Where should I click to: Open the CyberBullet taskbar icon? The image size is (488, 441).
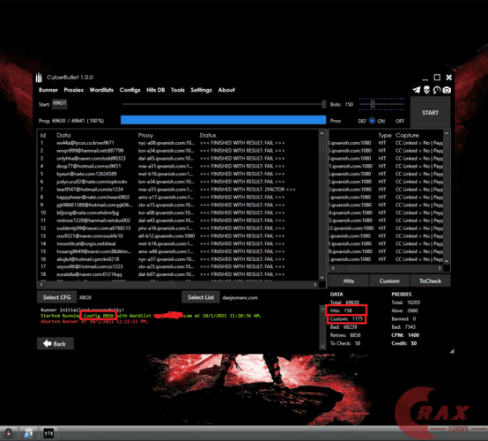pyautogui.click(x=48, y=433)
